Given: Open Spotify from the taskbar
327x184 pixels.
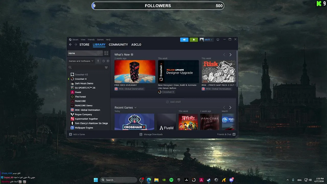Looking at the screenshot, I should pyautogui.click(x=171, y=180).
